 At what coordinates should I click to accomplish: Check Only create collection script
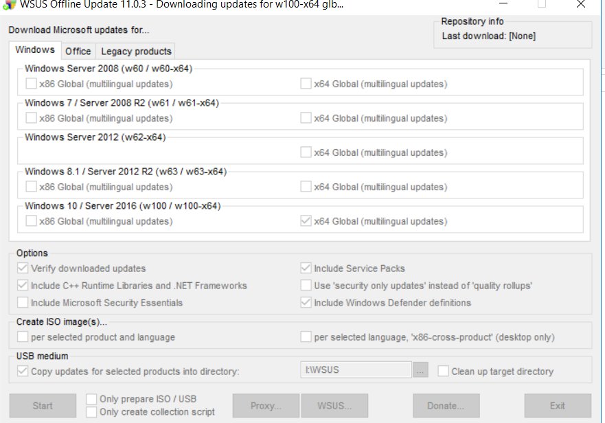click(91, 412)
